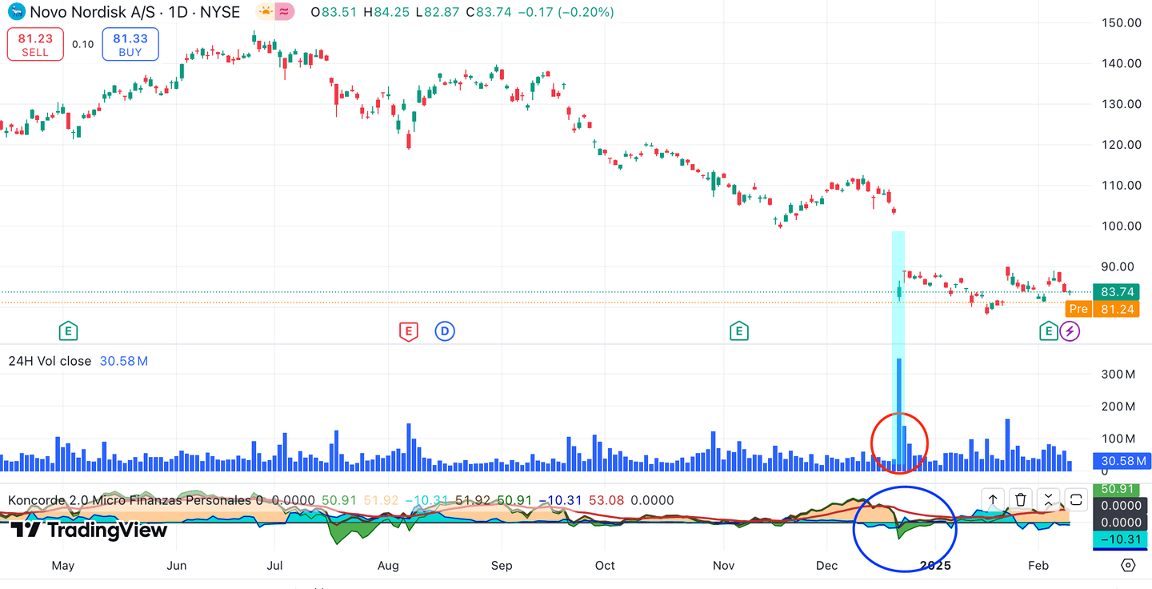Screen dimensions: 1152x589
Task: Click the 81.33 BUY button
Action: click(x=130, y=44)
